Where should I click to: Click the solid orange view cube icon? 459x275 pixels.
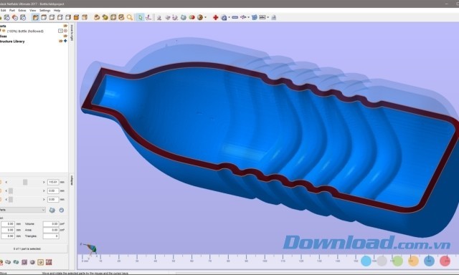tap(76, 17)
